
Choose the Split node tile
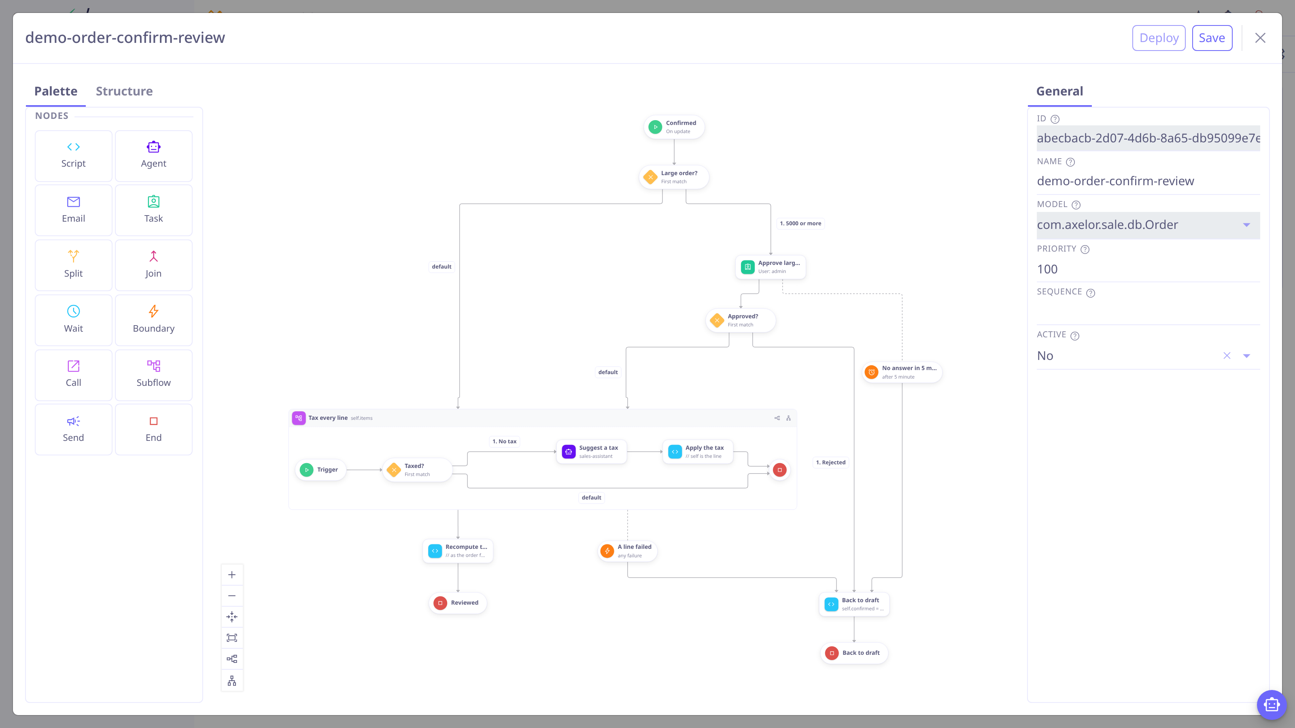tap(73, 265)
